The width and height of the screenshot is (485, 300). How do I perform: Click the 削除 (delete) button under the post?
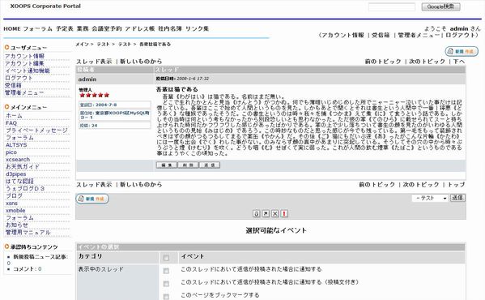point(188,165)
